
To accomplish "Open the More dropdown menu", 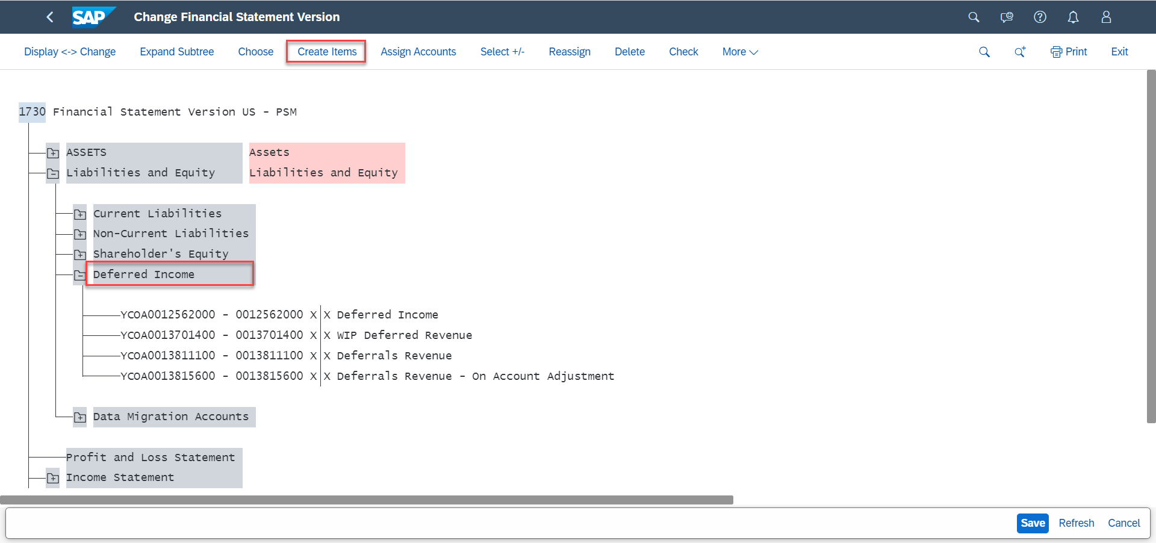I will [740, 52].
